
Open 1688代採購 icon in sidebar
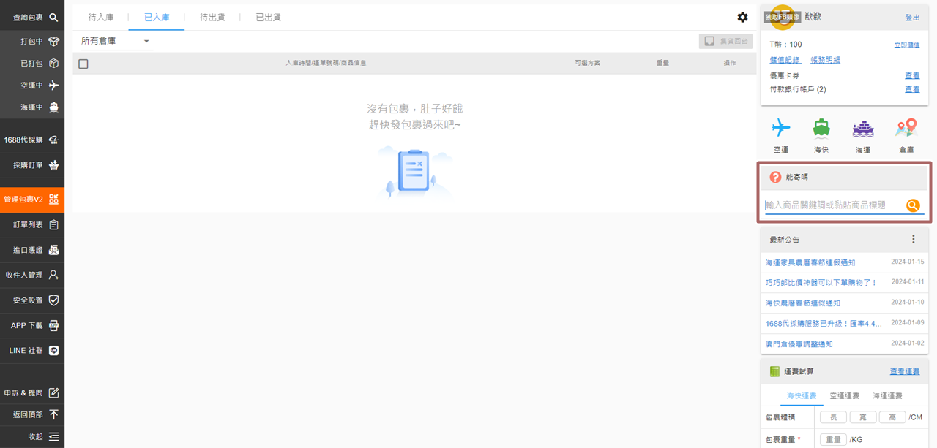coord(53,140)
